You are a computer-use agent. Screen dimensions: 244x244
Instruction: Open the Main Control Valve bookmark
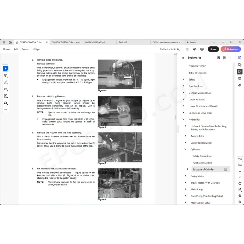click(x=200, y=203)
